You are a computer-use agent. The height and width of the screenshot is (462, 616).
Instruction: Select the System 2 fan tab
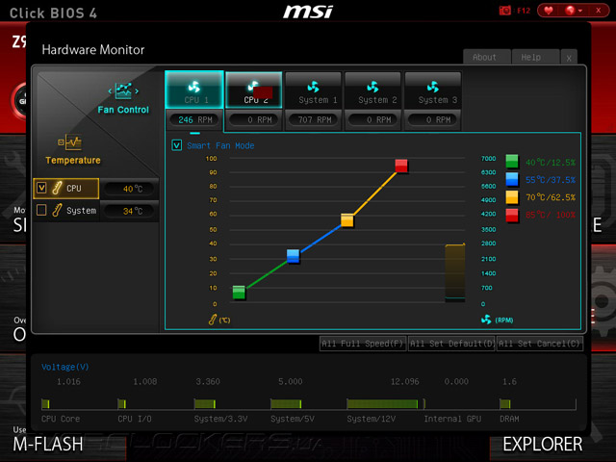372,90
